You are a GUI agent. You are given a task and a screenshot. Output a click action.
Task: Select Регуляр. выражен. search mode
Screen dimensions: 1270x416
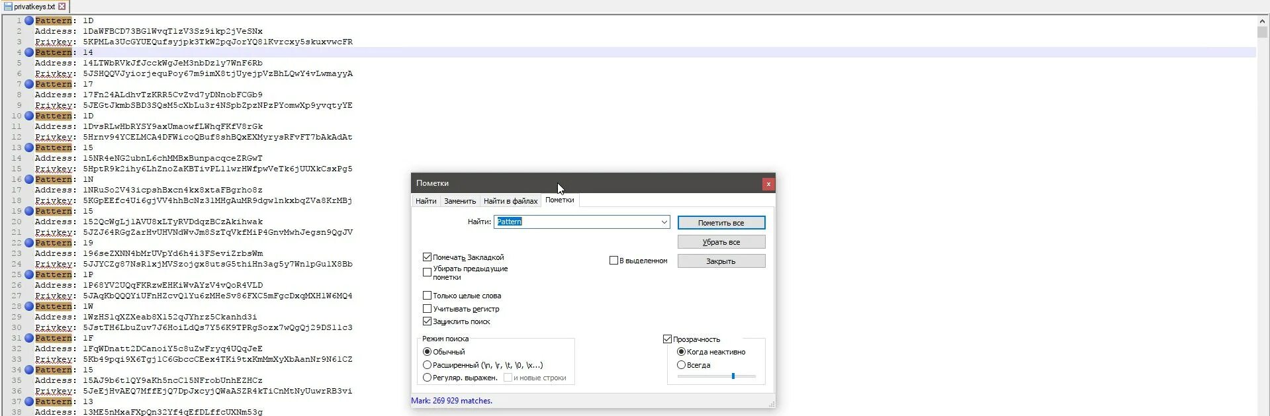(x=427, y=378)
